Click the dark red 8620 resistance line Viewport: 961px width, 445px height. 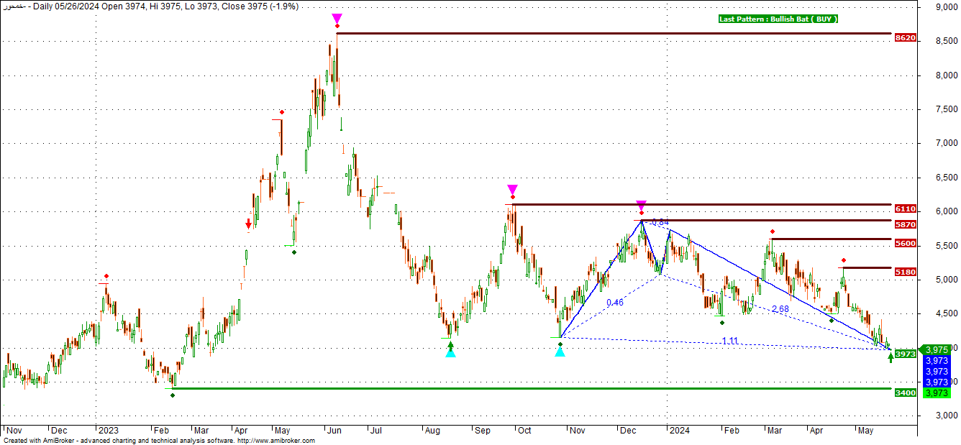(614, 33)
